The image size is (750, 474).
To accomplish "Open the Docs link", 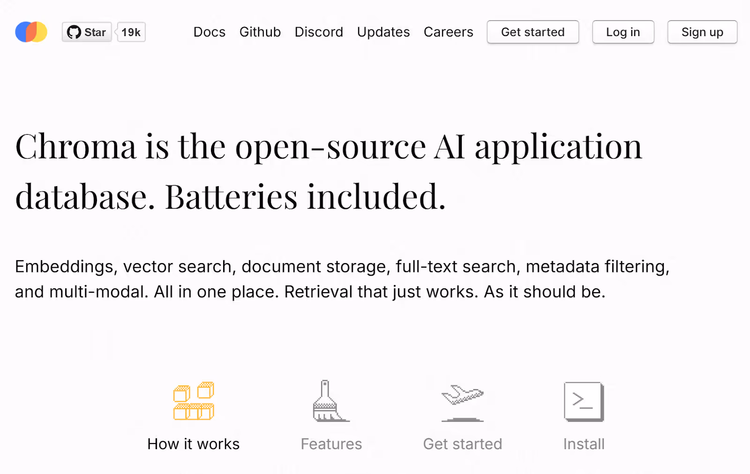I will [210, 32].
